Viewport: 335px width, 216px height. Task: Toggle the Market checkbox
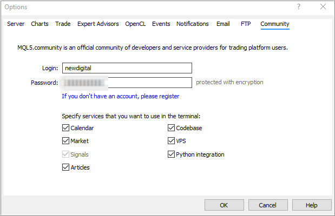coord(65,141)
